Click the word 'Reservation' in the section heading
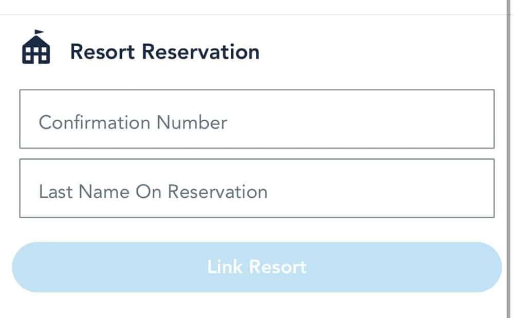Screen dimensions: 514x318 200,52
